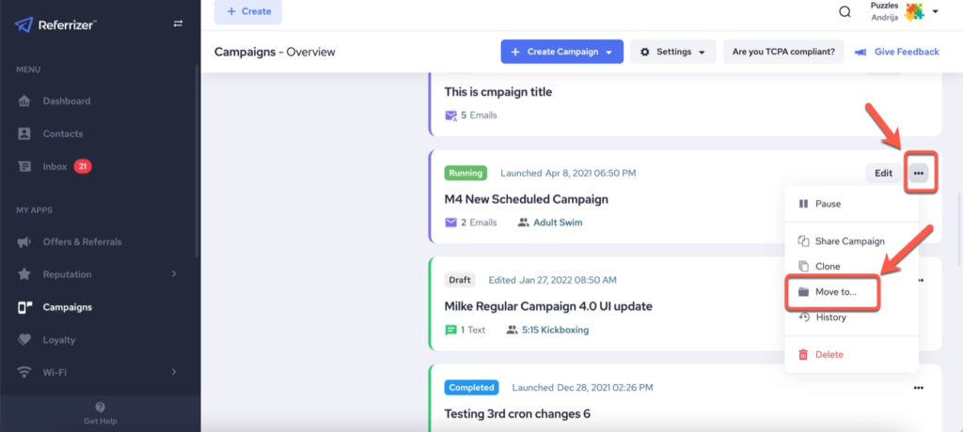Choose Pause from the campaign menu

click(x=828, y=204)
